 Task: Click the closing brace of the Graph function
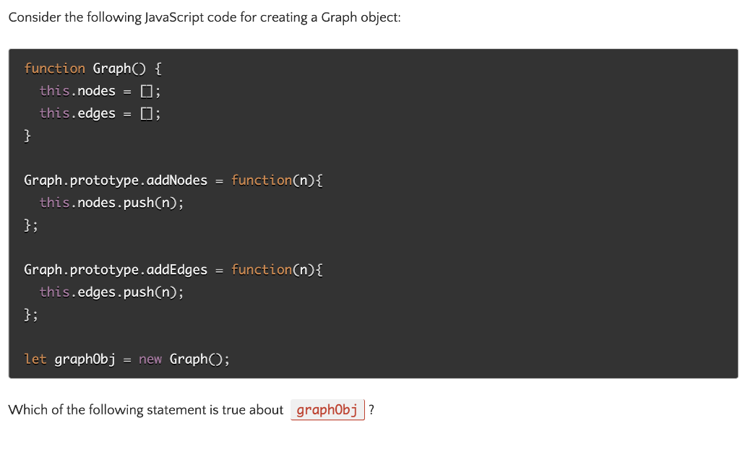click(x=27, y=136)
